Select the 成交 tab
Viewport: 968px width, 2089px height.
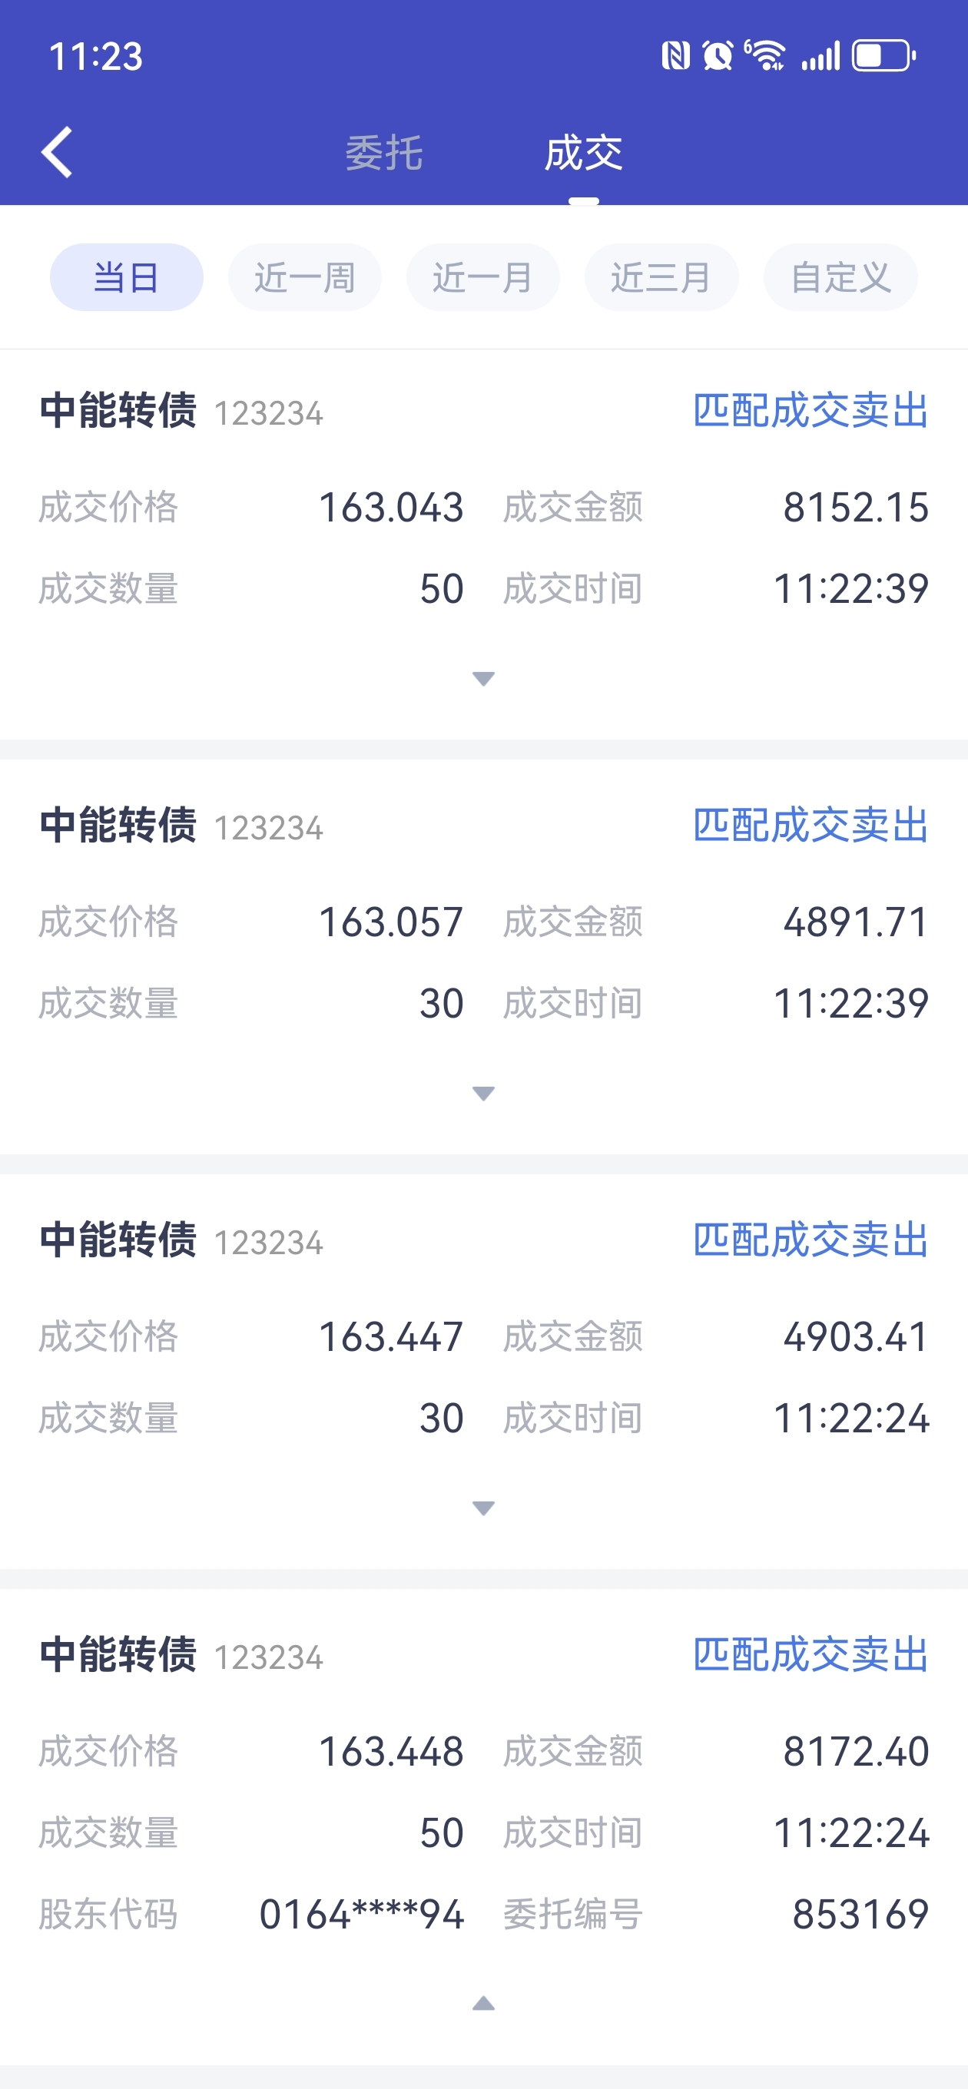(x=583, y=154)
